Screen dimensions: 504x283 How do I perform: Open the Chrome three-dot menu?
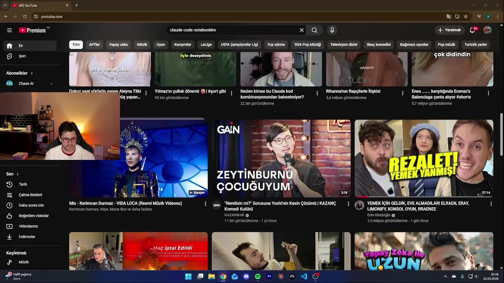pyautogui.click(x=497, y=17)
